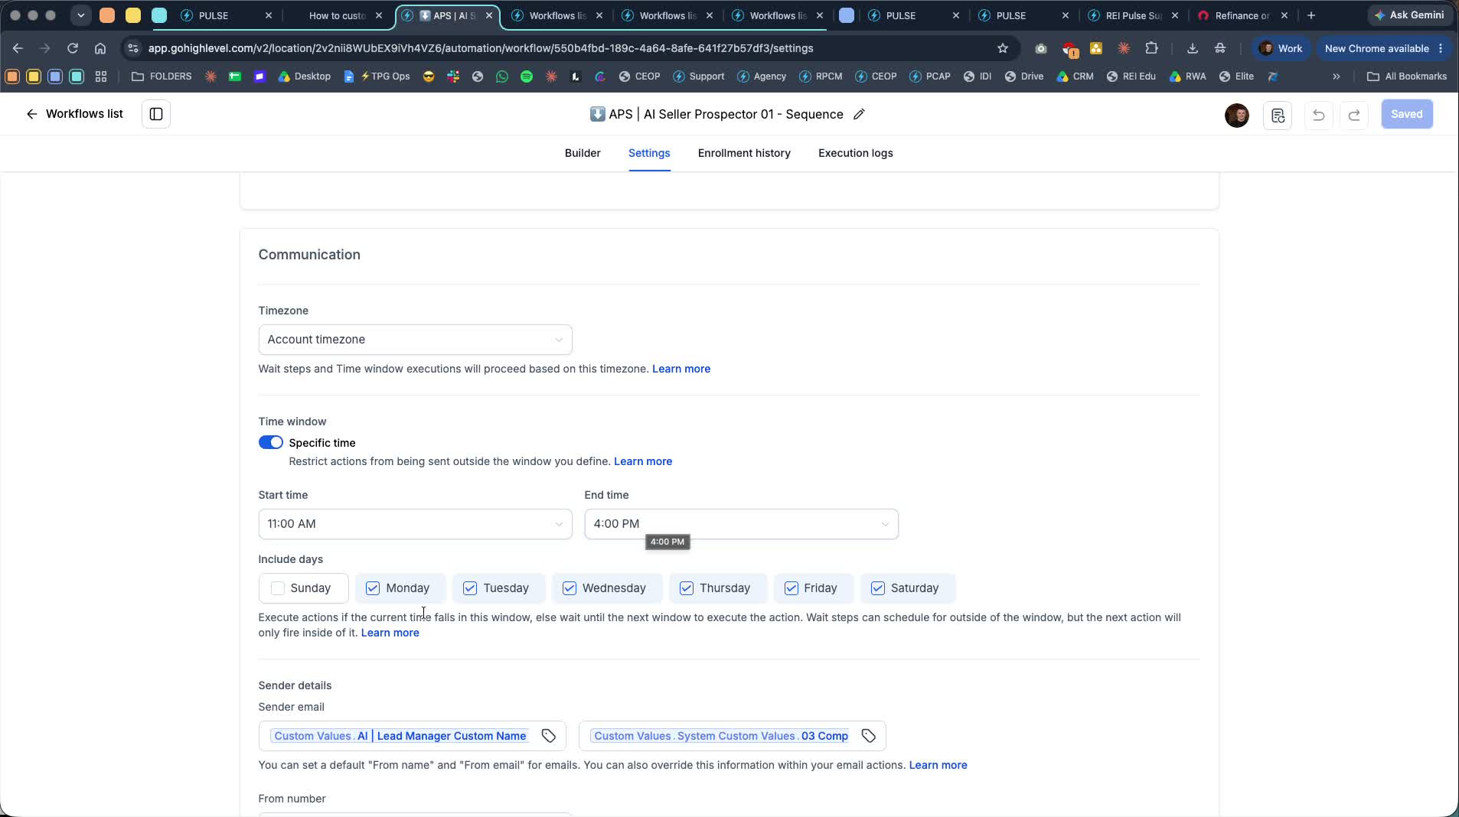The height and width of the screenshot is (817, 1459).
Task: Uncheck the Wednesday checkbox
Action: click(570, 588)
